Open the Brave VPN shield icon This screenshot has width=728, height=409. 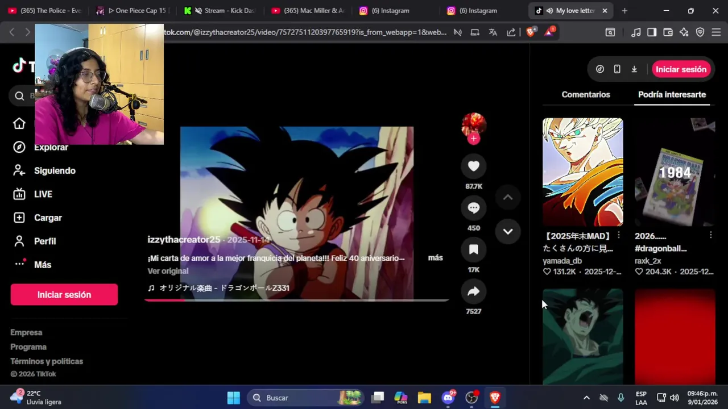pyautogui.click(x=700, y=32)
